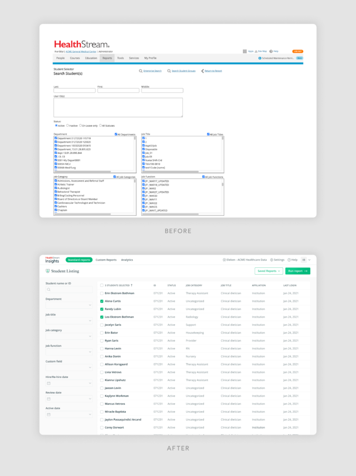
Task: Click the Help icon in the Insights header
Action: 289,260
